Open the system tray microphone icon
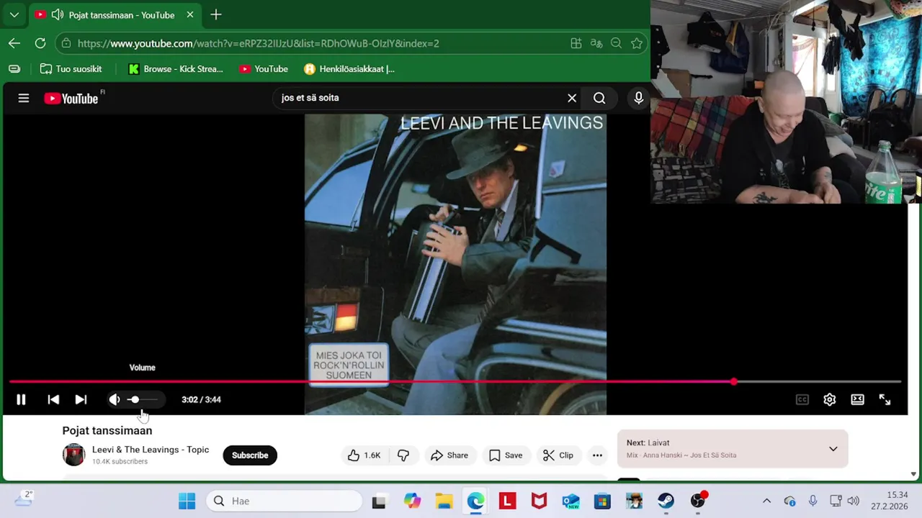The height and width of the screenshot is (518, 922). pyautogui.click(x=813, y=501)
